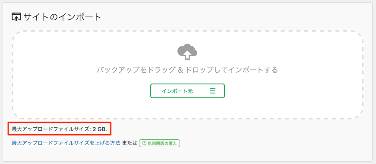Click the white arrow inside the cloud icon
Viewport: 376px width, 164px height.
coord(187,55)
